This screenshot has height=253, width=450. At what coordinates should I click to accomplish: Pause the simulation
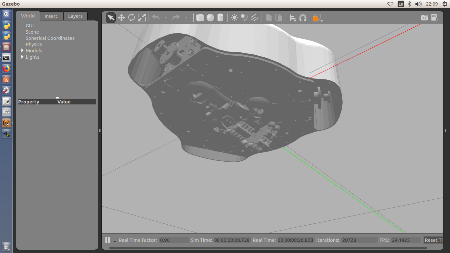(107, 240)
